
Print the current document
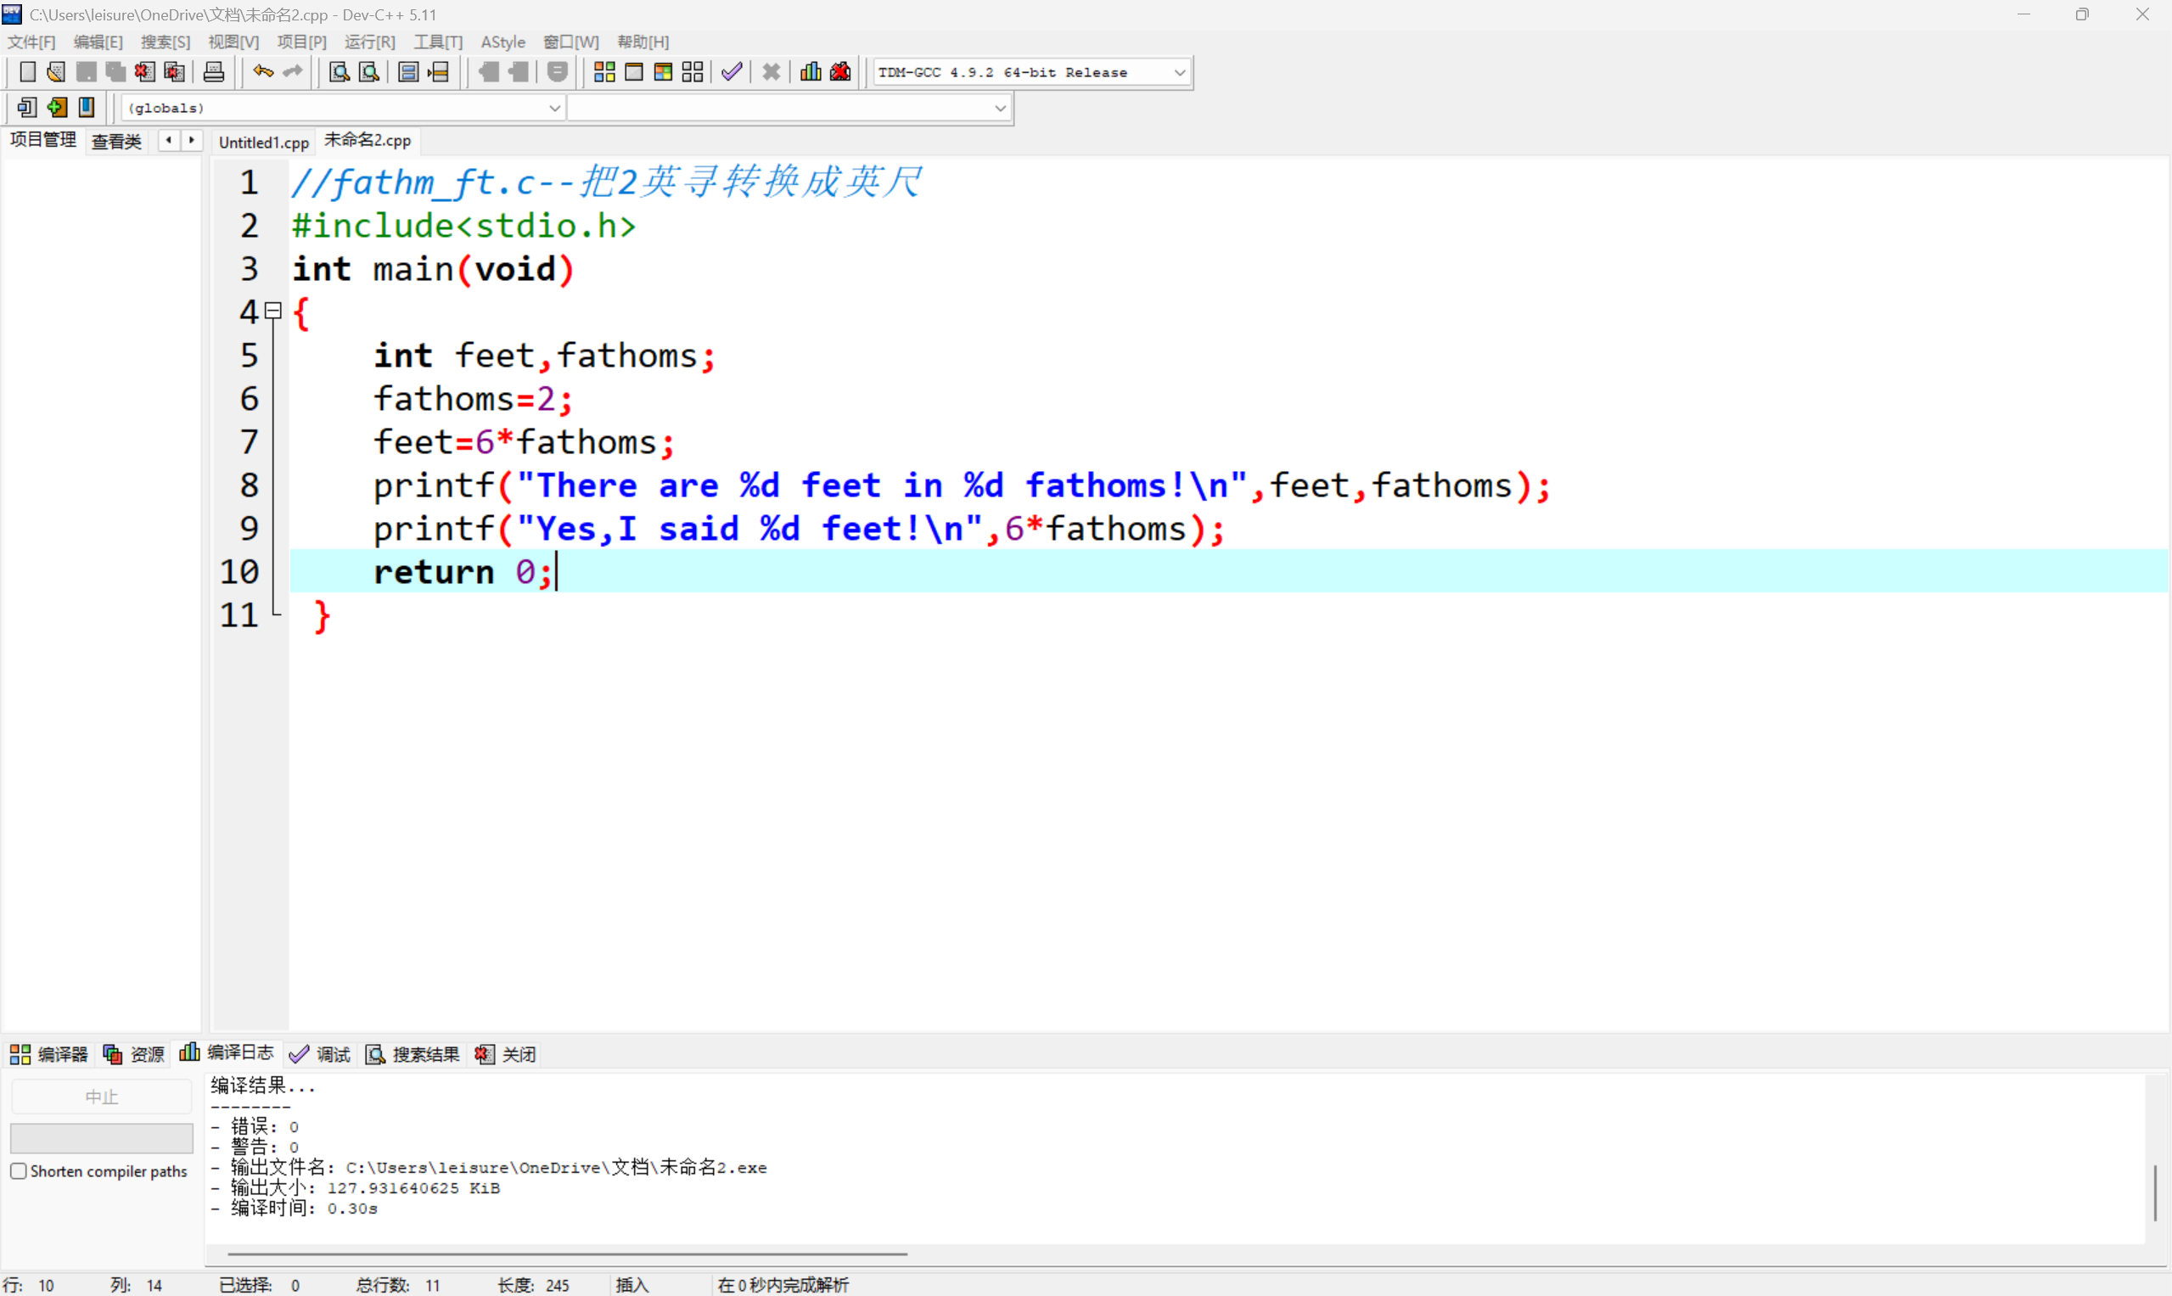coord(213,71)
